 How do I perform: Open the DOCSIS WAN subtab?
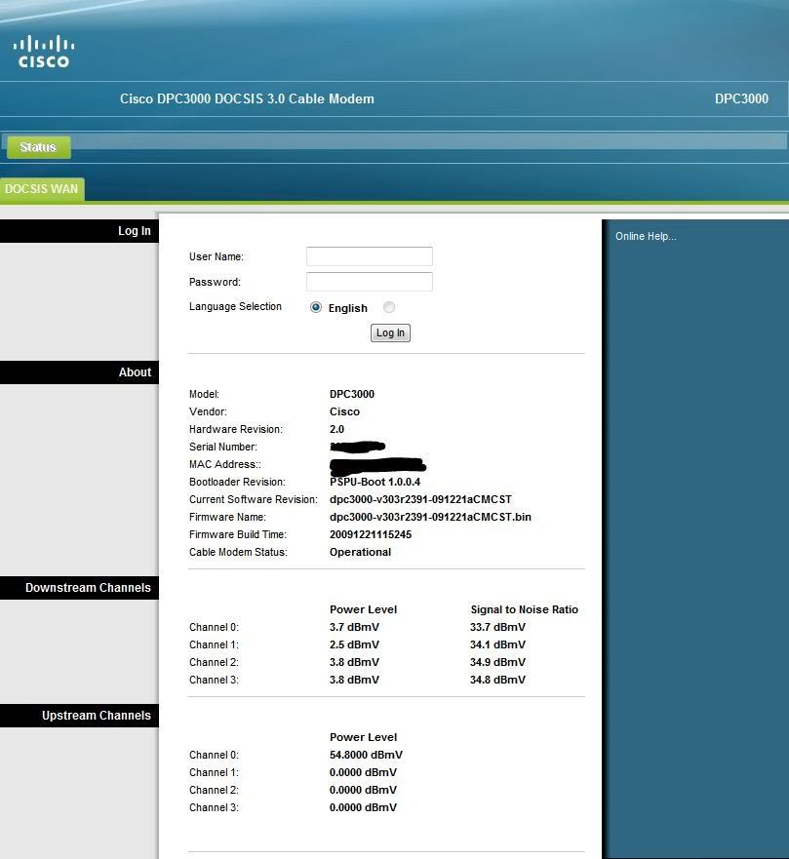(42, 189)
